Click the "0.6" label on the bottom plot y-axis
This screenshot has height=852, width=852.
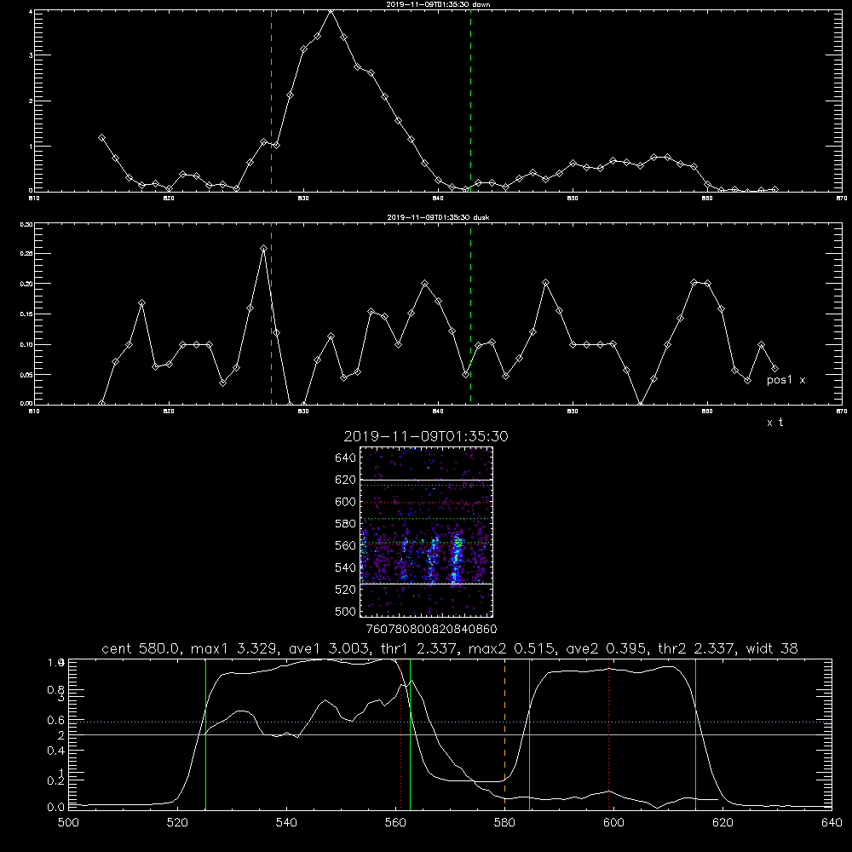point(56,721)
